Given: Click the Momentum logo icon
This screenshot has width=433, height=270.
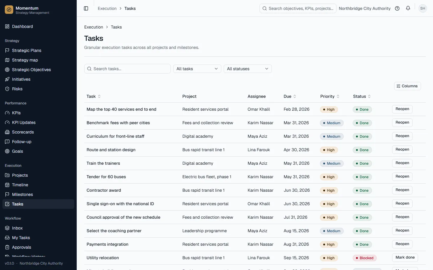Looking at the screenshot, I should [x=9, y=10].
